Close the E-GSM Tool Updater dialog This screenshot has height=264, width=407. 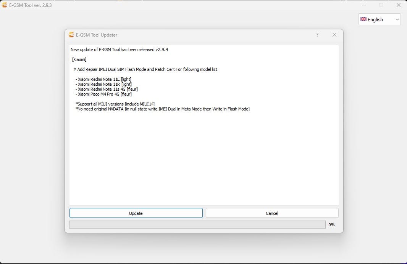point(334,35)
